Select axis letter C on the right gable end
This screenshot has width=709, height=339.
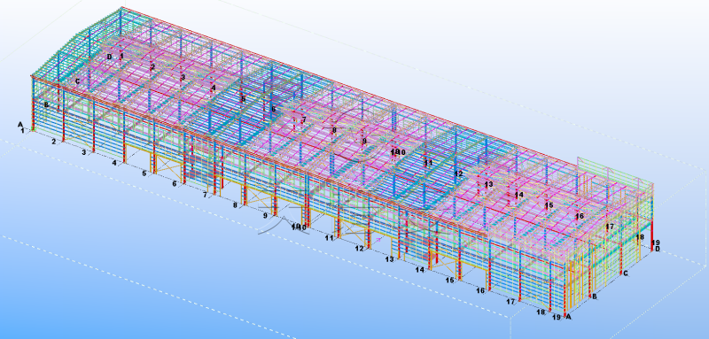coord(626,274)
